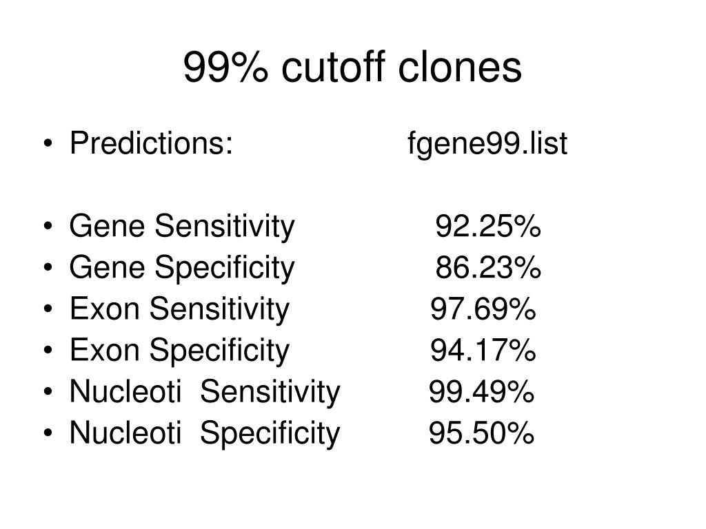Select the 97.69% Exon Sensitivity value
Screen dimensions: 706x529
click(x=483, y=309)
